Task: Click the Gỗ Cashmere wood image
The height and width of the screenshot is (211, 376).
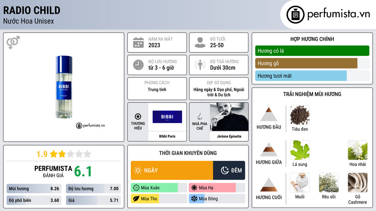Action: coord(358,182)
